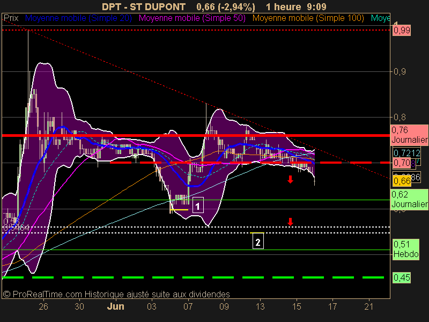Click the '0,76 Journalier' resistance label
This screenshot has width=429, height=322.
tap(409, 135)
